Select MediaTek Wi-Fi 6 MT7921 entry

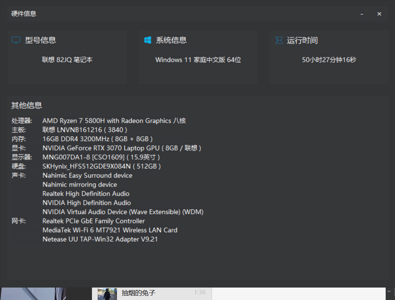[x=110, y=230]
